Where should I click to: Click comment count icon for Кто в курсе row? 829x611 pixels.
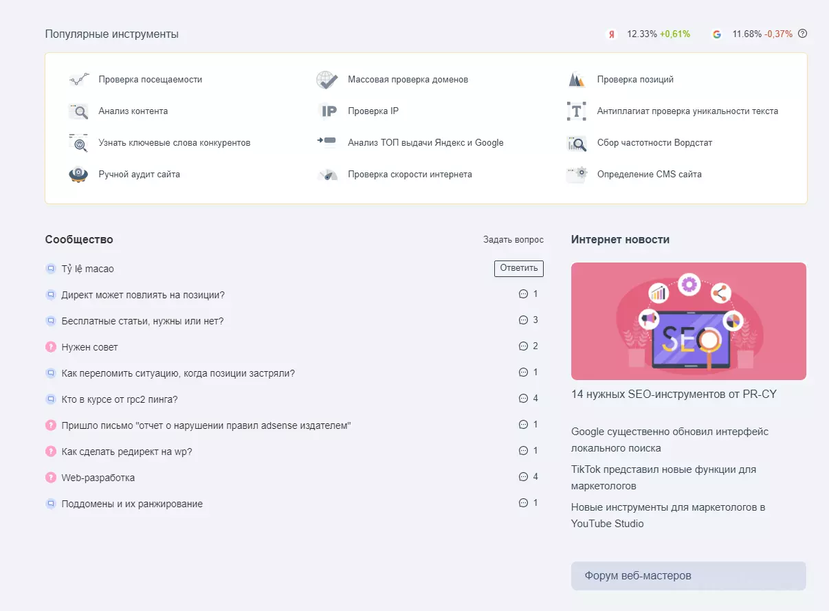(x=523, y=399)
